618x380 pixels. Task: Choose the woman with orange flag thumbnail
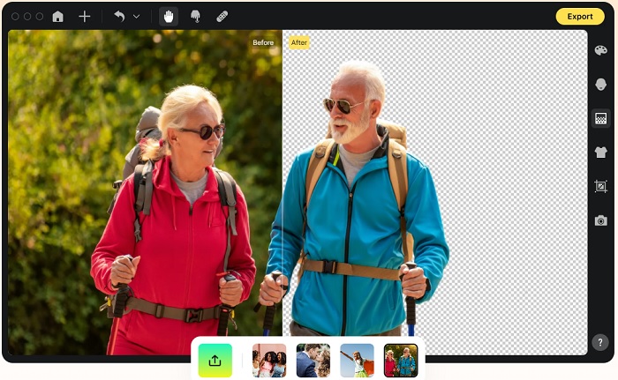(357, 361)
